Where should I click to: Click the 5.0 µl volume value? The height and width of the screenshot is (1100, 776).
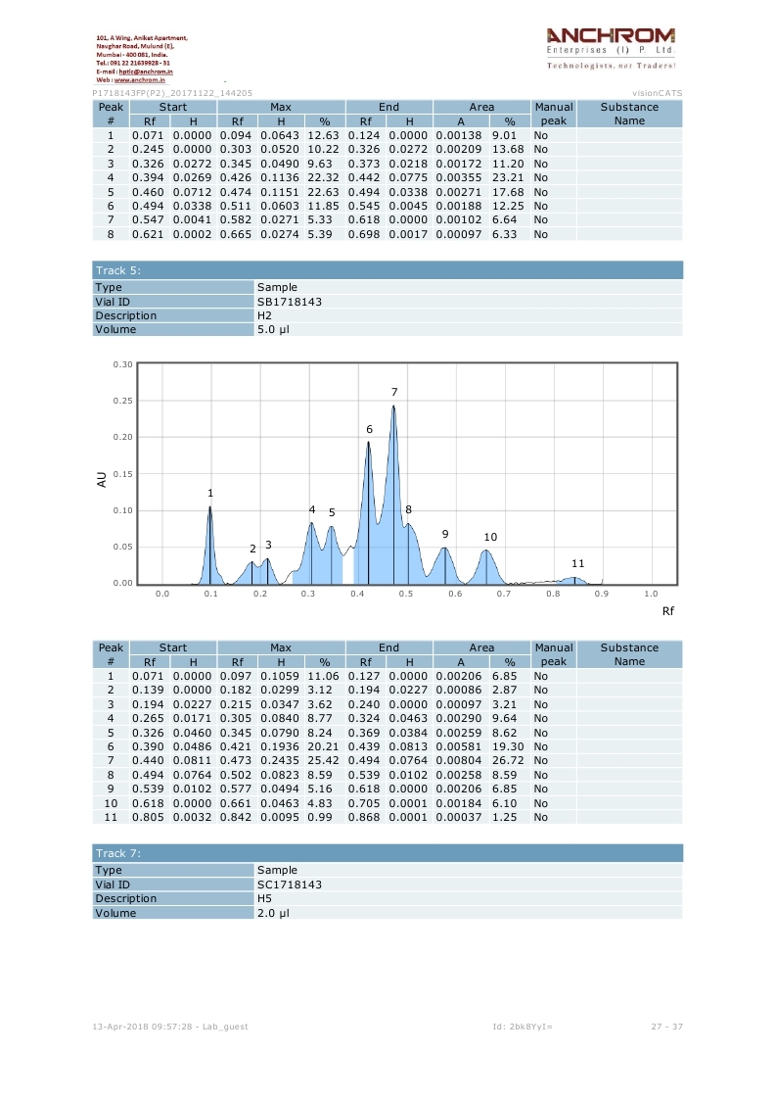click(273, 330)
